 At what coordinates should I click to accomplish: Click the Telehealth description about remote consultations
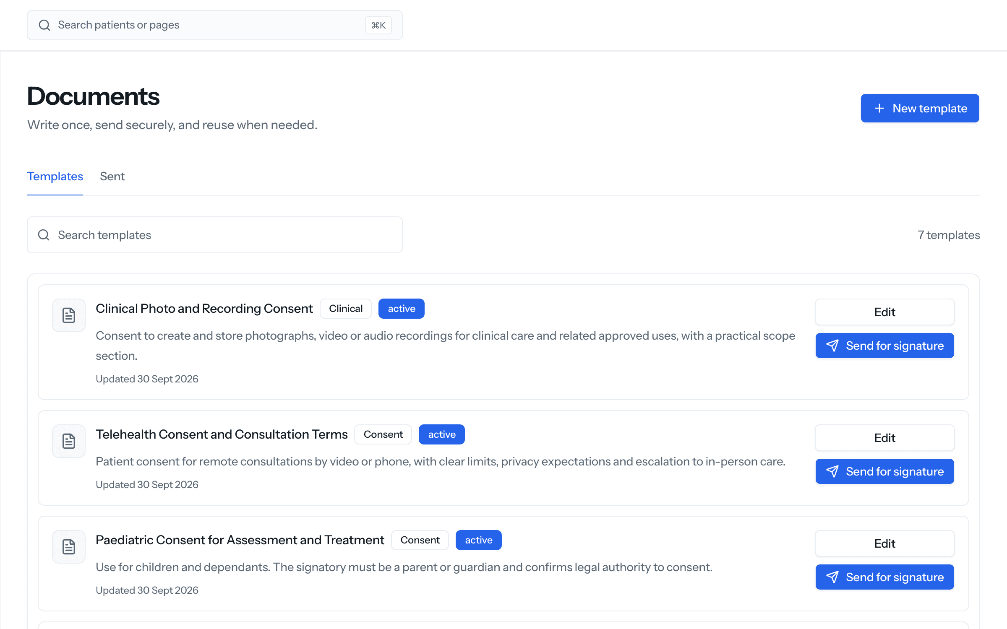pos(441,461)
